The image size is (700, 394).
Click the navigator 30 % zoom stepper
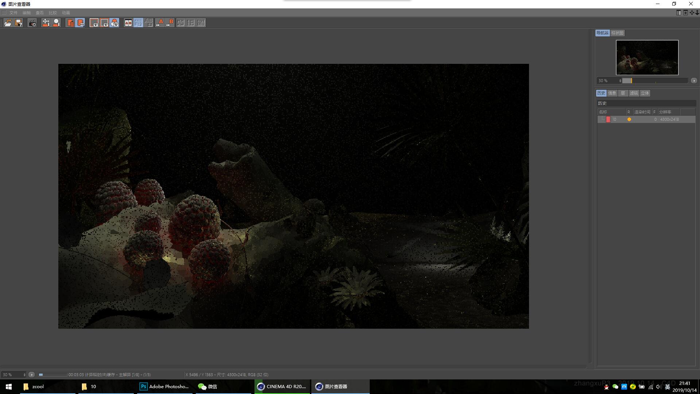pos(609,81)
